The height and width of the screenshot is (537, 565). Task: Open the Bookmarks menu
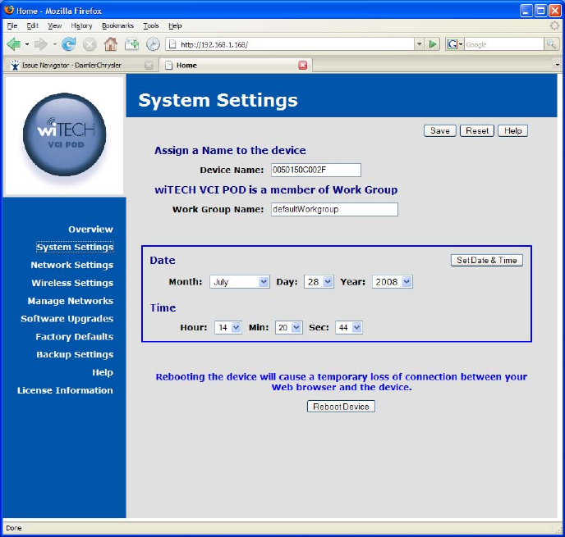117,25
